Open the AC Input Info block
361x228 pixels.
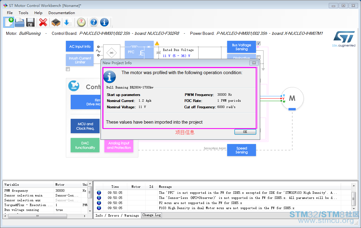tap(80, 46)
